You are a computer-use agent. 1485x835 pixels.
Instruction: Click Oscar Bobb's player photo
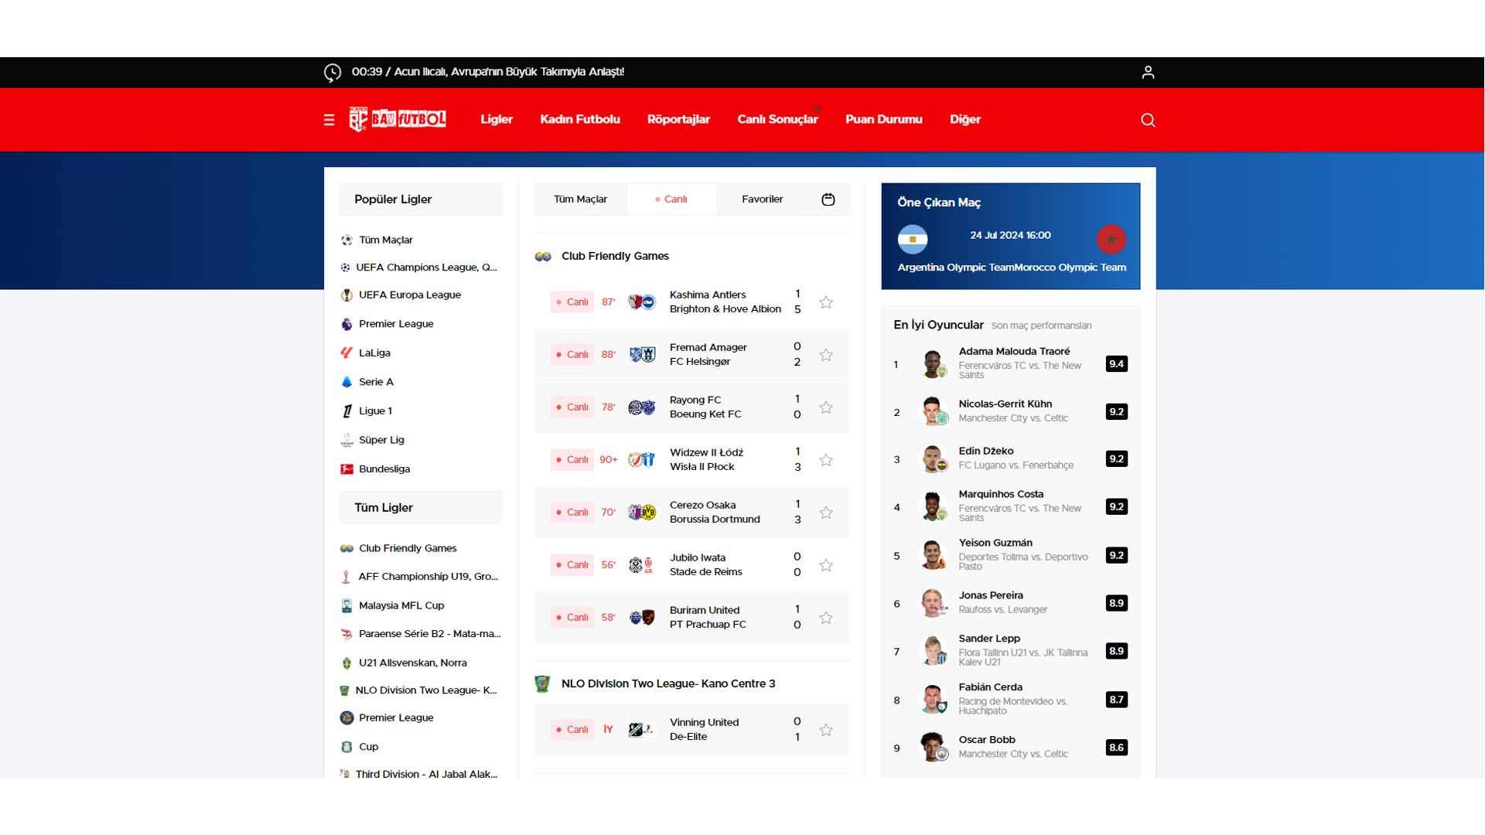pyautogui.click(x=933, y=748)
